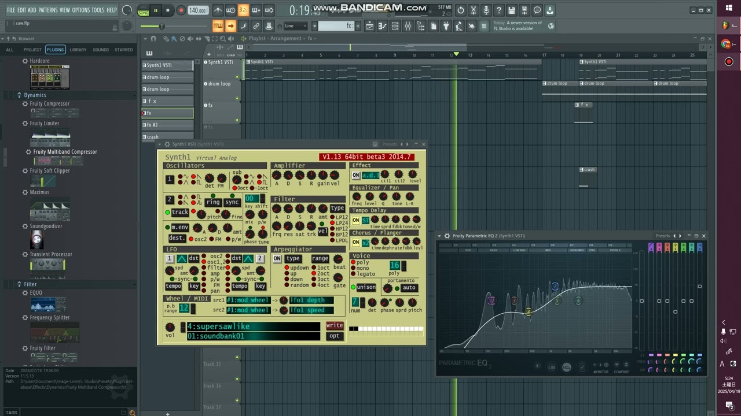Open the Channel rack view icon
The image size is (741, 416).
(x=395, y=26)
